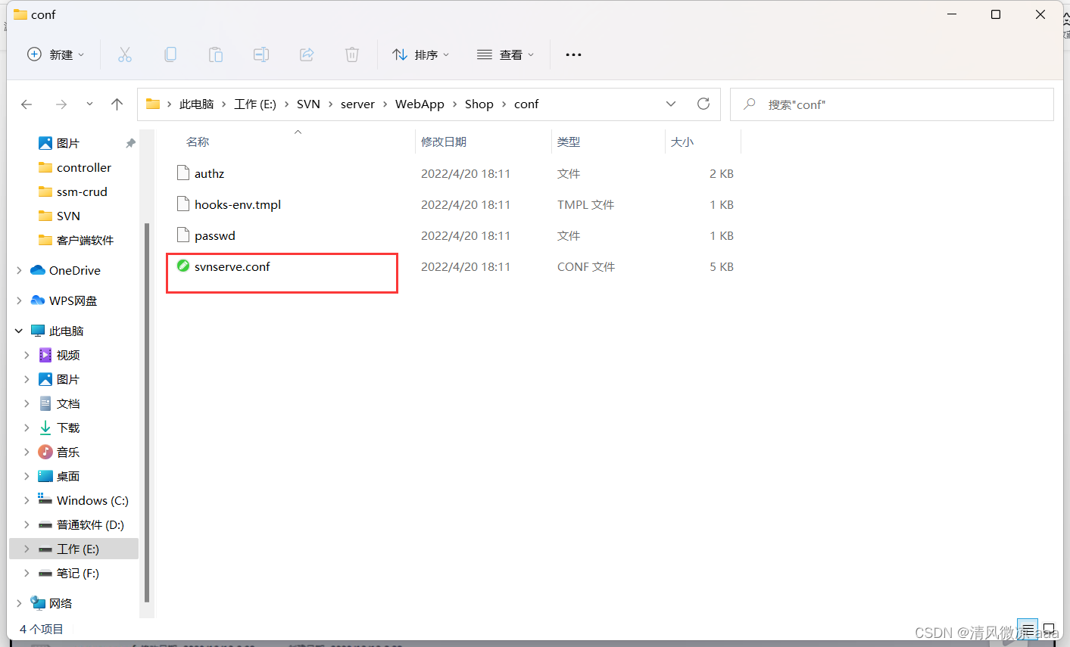
Task: Expand the 网络 tree node
Action: [x=19, y=603]
